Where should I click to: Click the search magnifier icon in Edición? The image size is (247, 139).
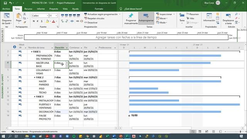point(236,14)
